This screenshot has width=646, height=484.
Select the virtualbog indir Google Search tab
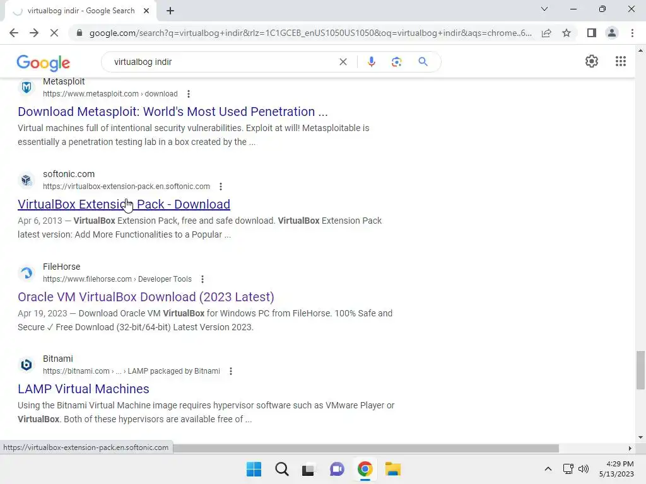tap(81, 11)
